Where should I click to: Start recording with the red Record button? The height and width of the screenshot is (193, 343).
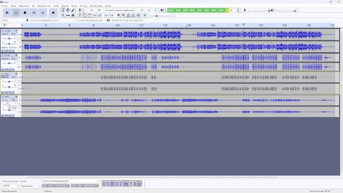pyautogui.click(x=53, y=13)
